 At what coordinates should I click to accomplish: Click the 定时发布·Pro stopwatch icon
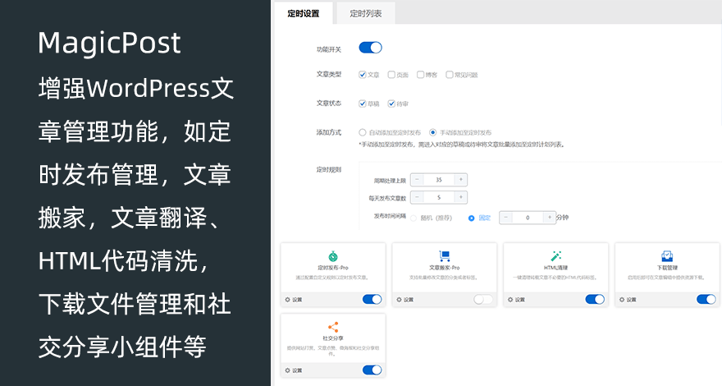333,256
